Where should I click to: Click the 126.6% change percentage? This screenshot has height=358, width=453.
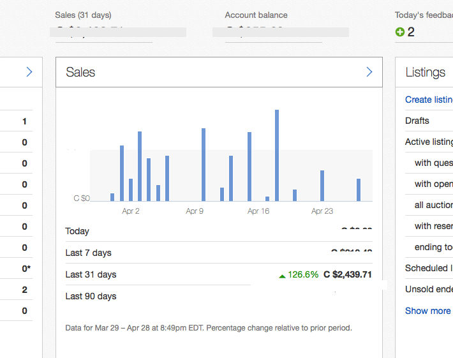coord(303,274)
